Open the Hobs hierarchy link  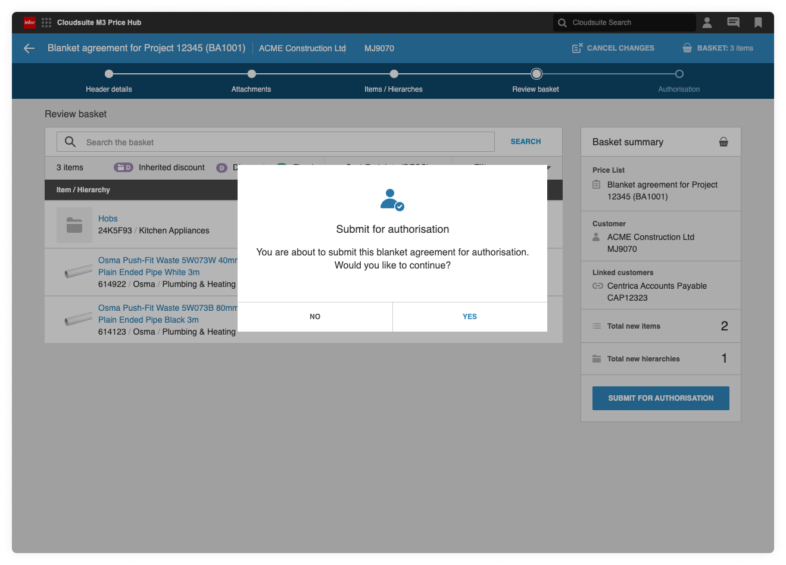coord(108,218)
